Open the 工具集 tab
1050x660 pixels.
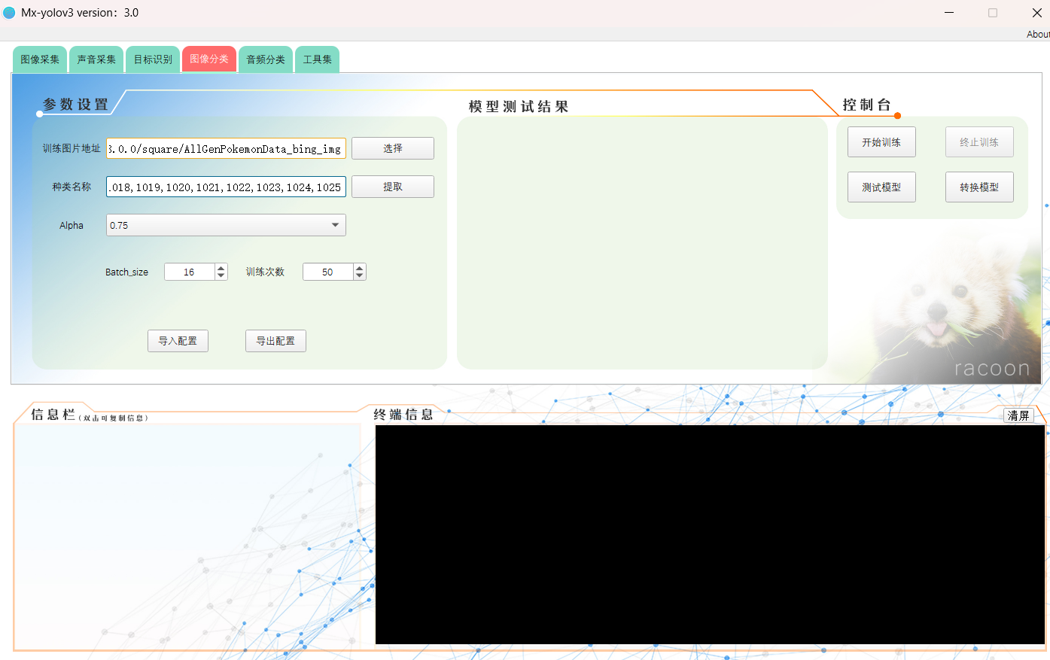click(317, 59)
